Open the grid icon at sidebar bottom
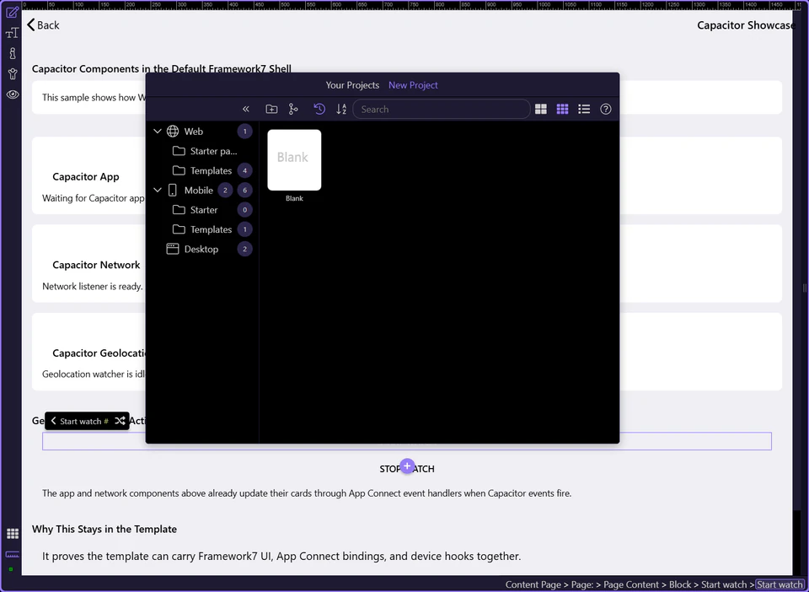 pos(13,534)
